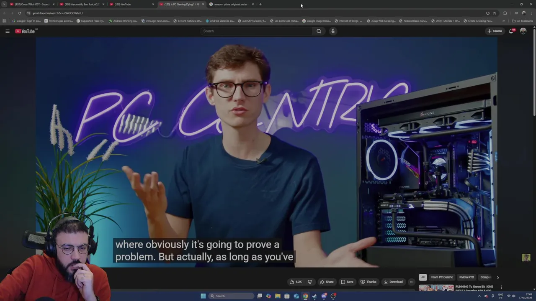Go back in Chrome navigation
Screen dimensions: 536x301
[x=5, y=13]
